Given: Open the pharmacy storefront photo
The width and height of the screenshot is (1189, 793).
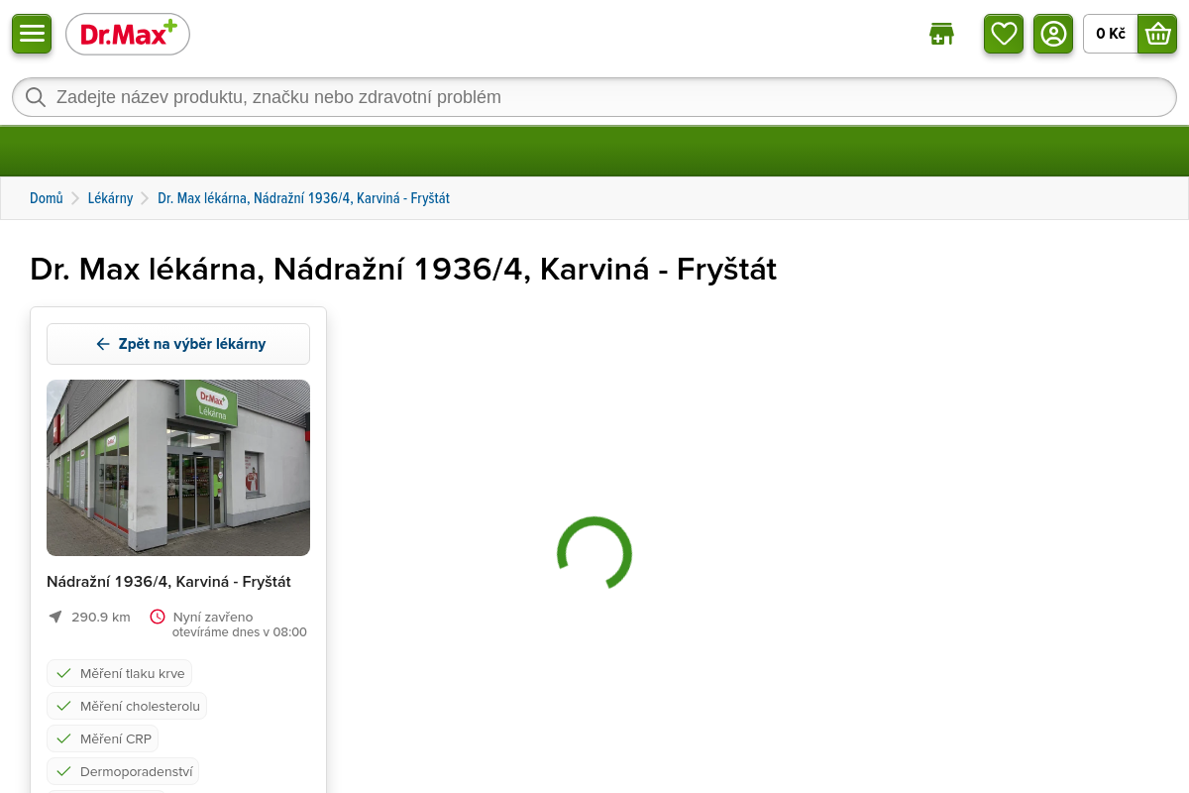Looking at the screenshot, I should click(x=178, y=468).
